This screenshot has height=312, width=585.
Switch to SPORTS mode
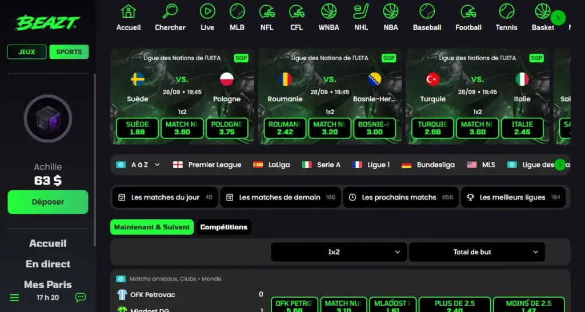pyautogui.click(x=69, y=52)
